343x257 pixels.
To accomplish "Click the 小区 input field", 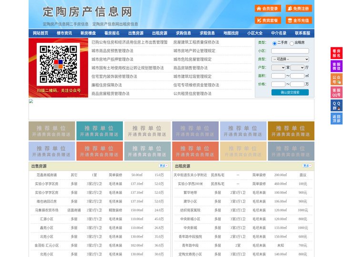I will click(x=290, y=51).
